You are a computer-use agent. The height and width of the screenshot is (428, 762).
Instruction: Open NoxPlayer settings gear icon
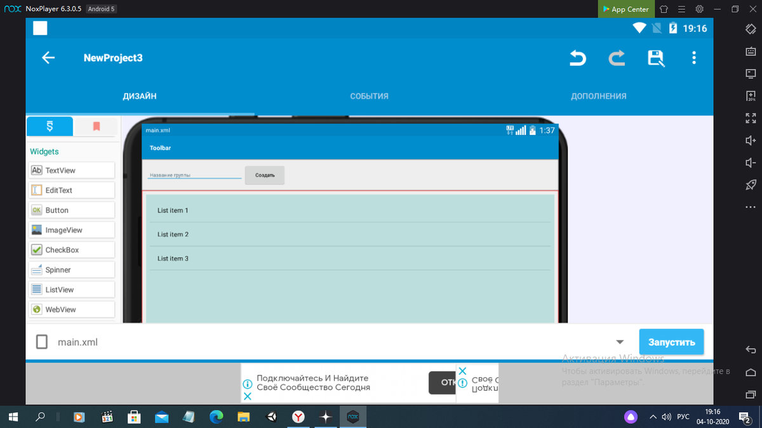[699, 9]
